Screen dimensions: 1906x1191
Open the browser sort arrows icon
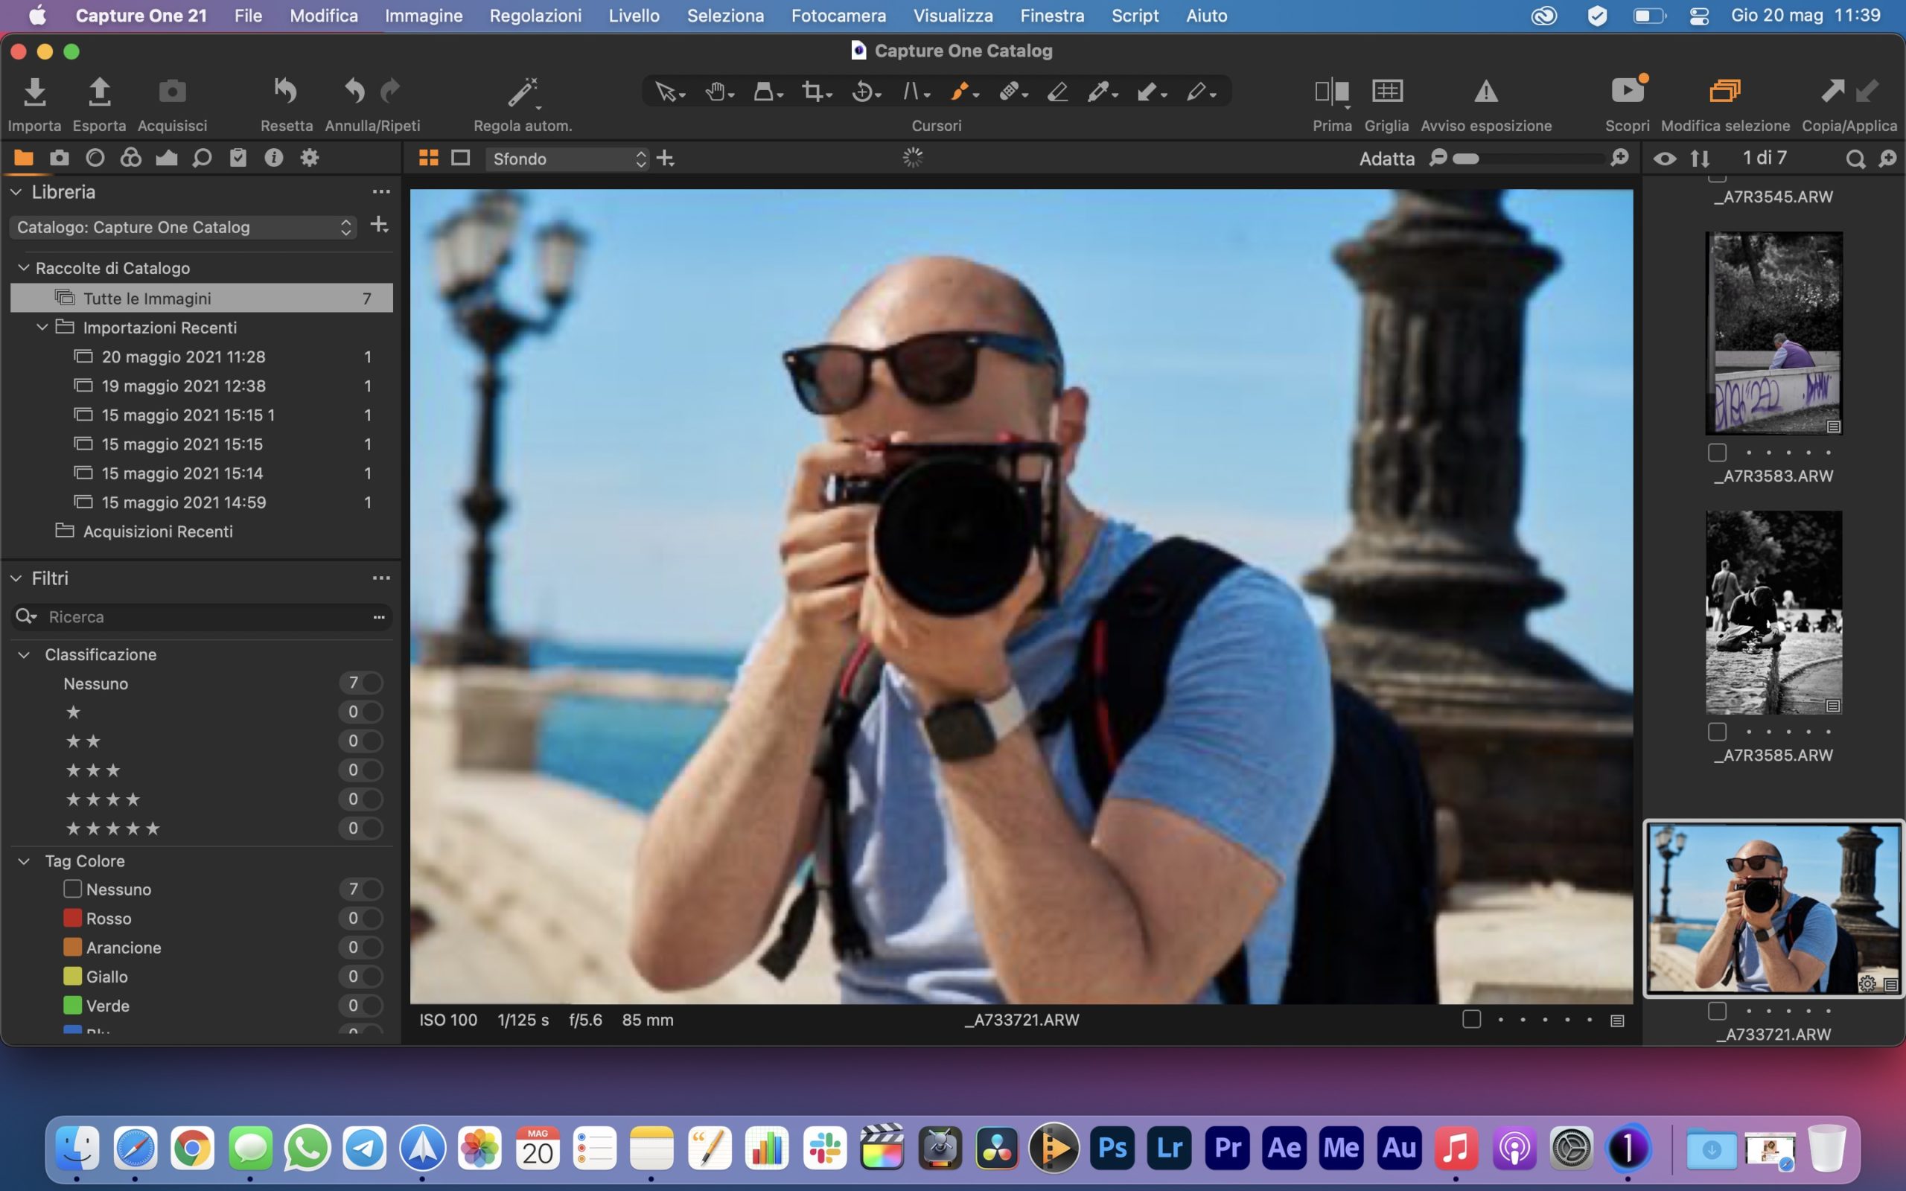1700,159
